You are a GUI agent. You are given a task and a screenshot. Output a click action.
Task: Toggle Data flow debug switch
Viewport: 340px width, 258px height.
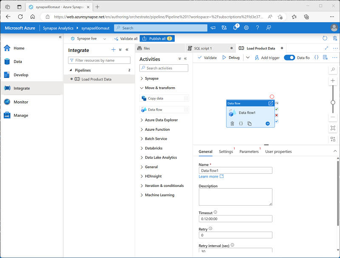point(289,57)
